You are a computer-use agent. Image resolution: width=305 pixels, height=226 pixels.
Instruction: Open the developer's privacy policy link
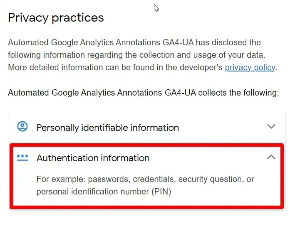click(250, 68)
